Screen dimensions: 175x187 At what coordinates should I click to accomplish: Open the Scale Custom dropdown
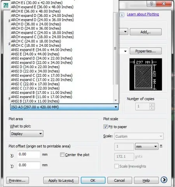(139, 136)
